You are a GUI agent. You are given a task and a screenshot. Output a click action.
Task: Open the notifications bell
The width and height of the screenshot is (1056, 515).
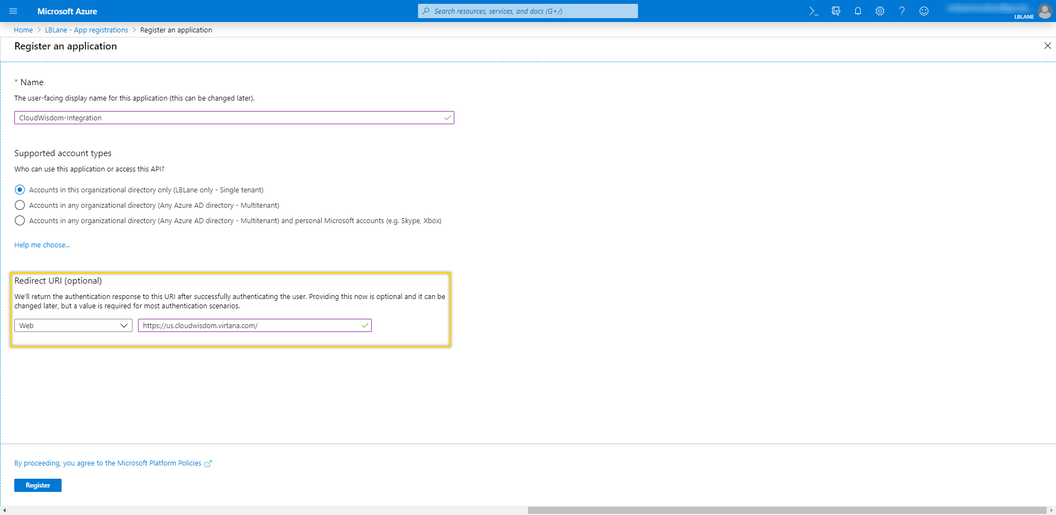point(858,11)
